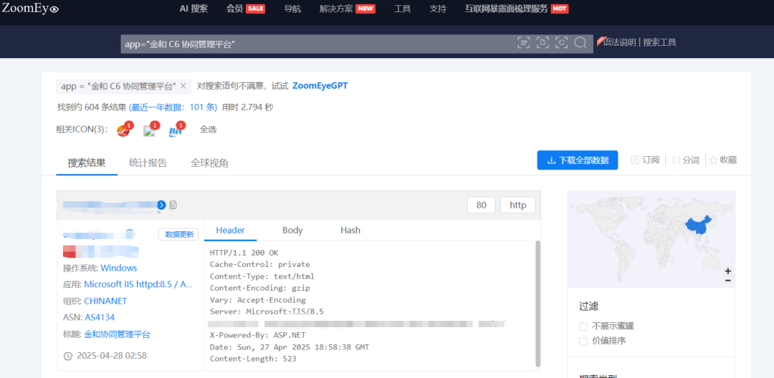This screenshot has width=774, height=378.
Task: Switch to the Hash tab
Action: coord(350,230)
